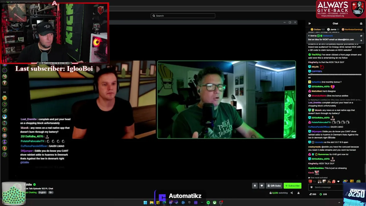366x206 pixels.
Task: Click Outlaw top gifter in leaderboard
Action: [x=318, y=29]
